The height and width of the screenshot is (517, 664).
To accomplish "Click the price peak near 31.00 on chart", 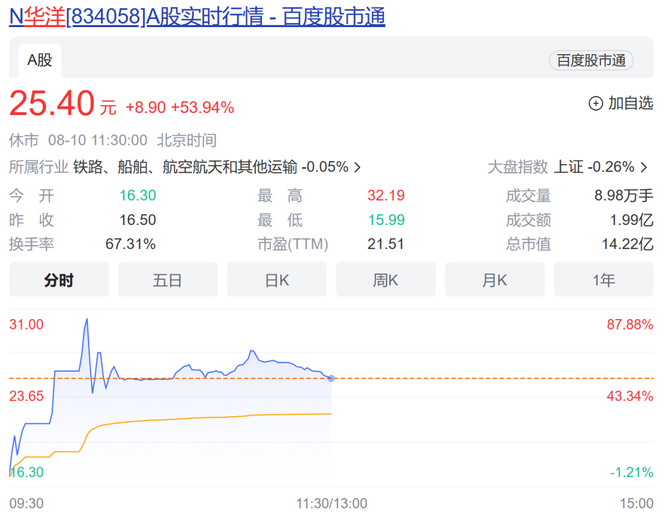I will [x=87, y=319].
